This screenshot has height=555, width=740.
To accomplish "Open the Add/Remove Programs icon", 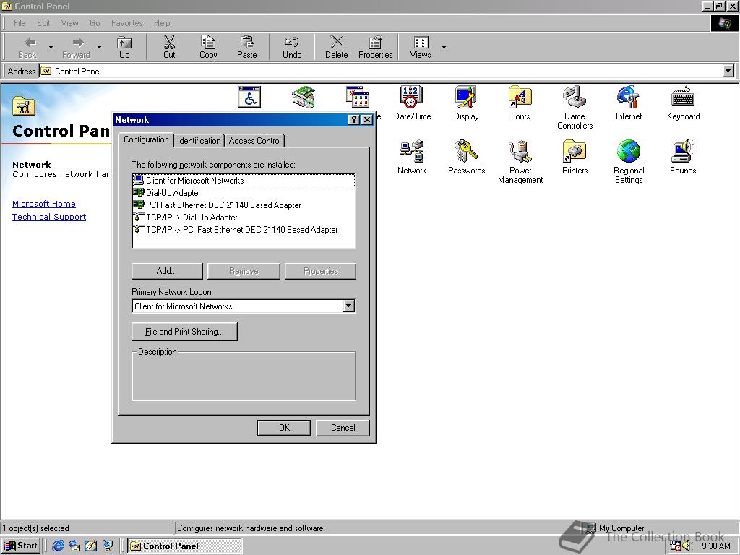I will [357, 98].
